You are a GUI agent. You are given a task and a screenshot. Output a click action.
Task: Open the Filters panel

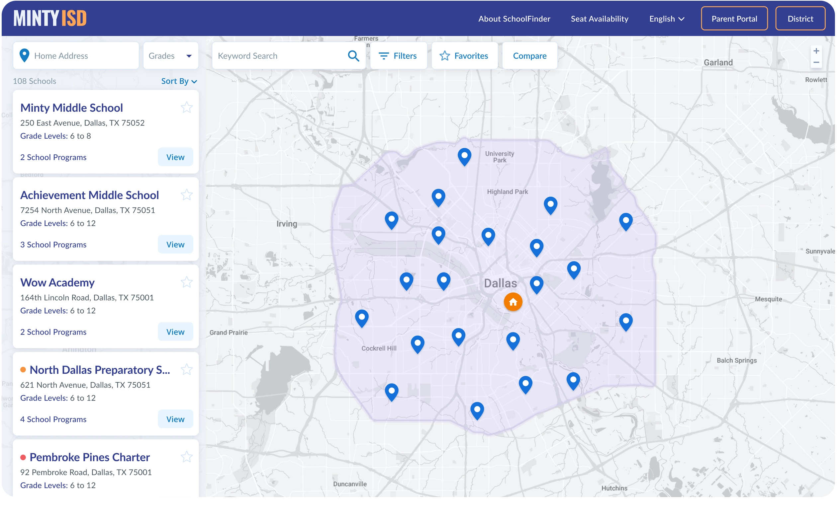point(398,56)
